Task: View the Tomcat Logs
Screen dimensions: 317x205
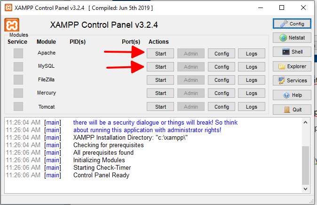Action: (x=252, y=107)
